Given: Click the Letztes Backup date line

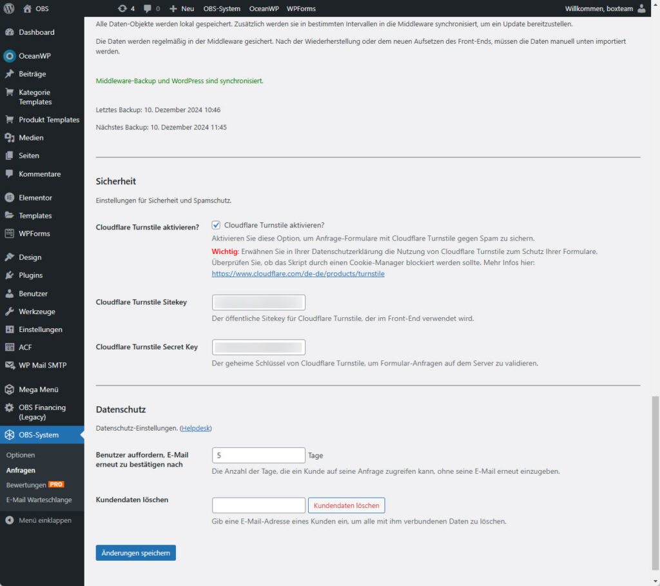Looking at the screenshot, I should (158, 110).
